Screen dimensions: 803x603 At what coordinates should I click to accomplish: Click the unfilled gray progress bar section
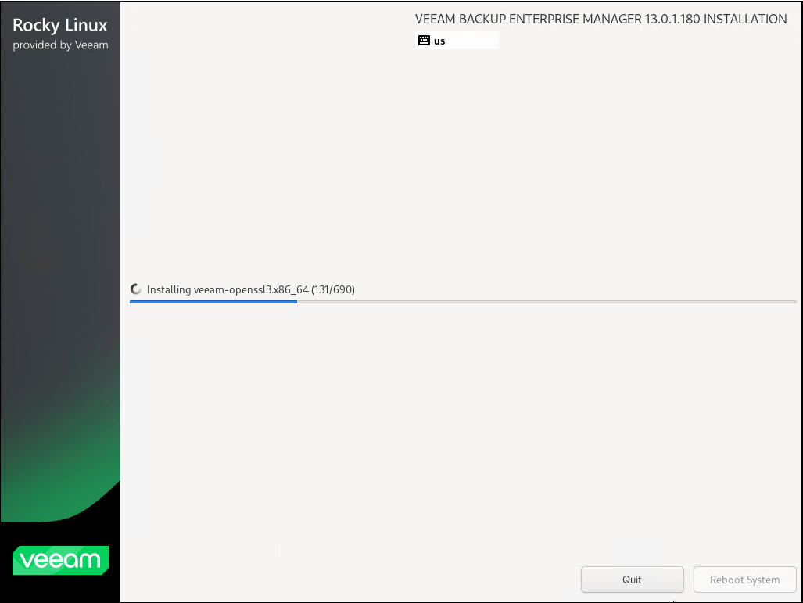[547, 302]
